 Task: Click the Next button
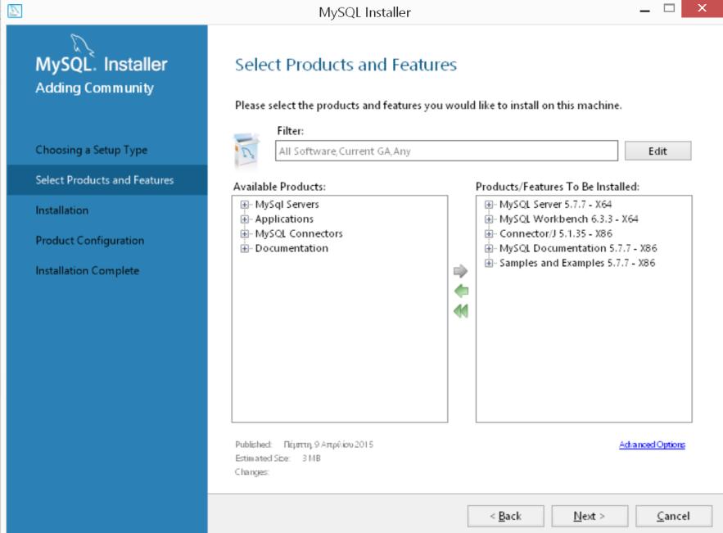[590, 516]
